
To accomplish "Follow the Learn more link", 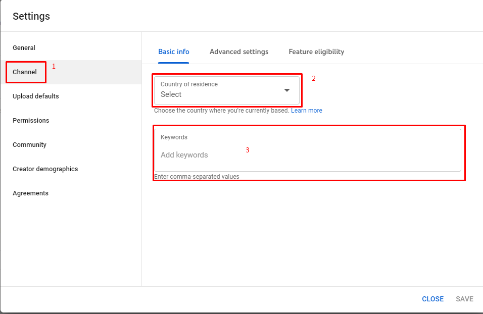I will tap(307, 111).
